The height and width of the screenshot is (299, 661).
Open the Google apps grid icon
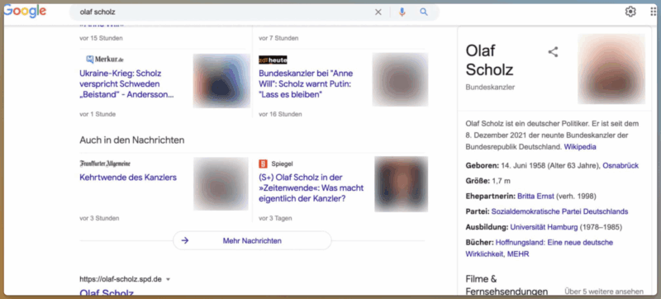coord(654,12)
